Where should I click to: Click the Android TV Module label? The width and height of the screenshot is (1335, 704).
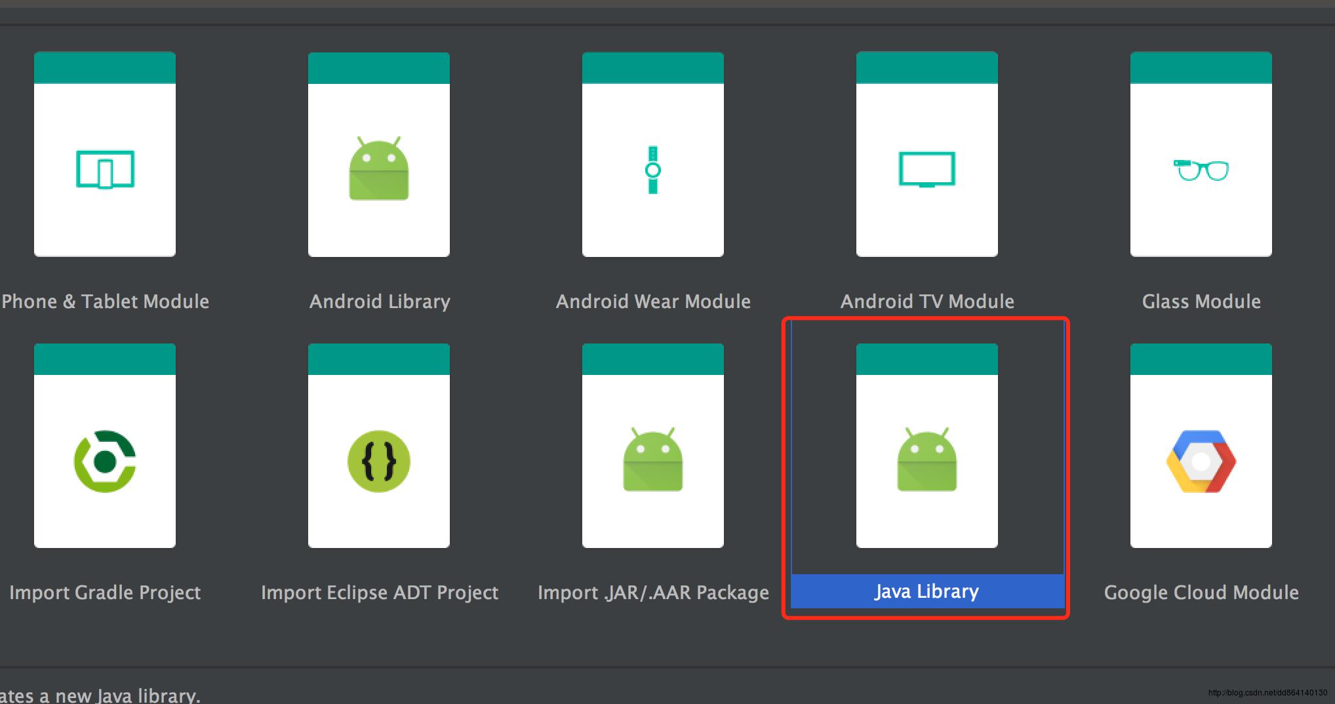point(927,302)
